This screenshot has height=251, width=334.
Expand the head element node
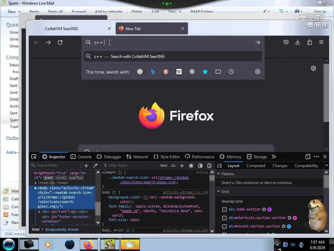tap(36, 183)
